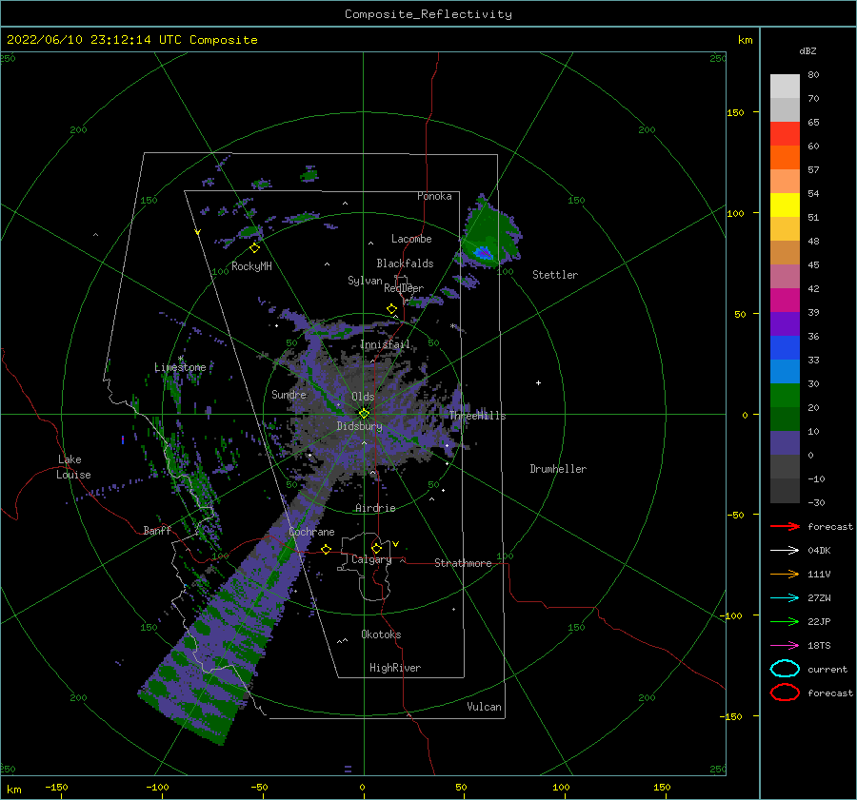Click the Ponoka city label

(x=434, y=196)
